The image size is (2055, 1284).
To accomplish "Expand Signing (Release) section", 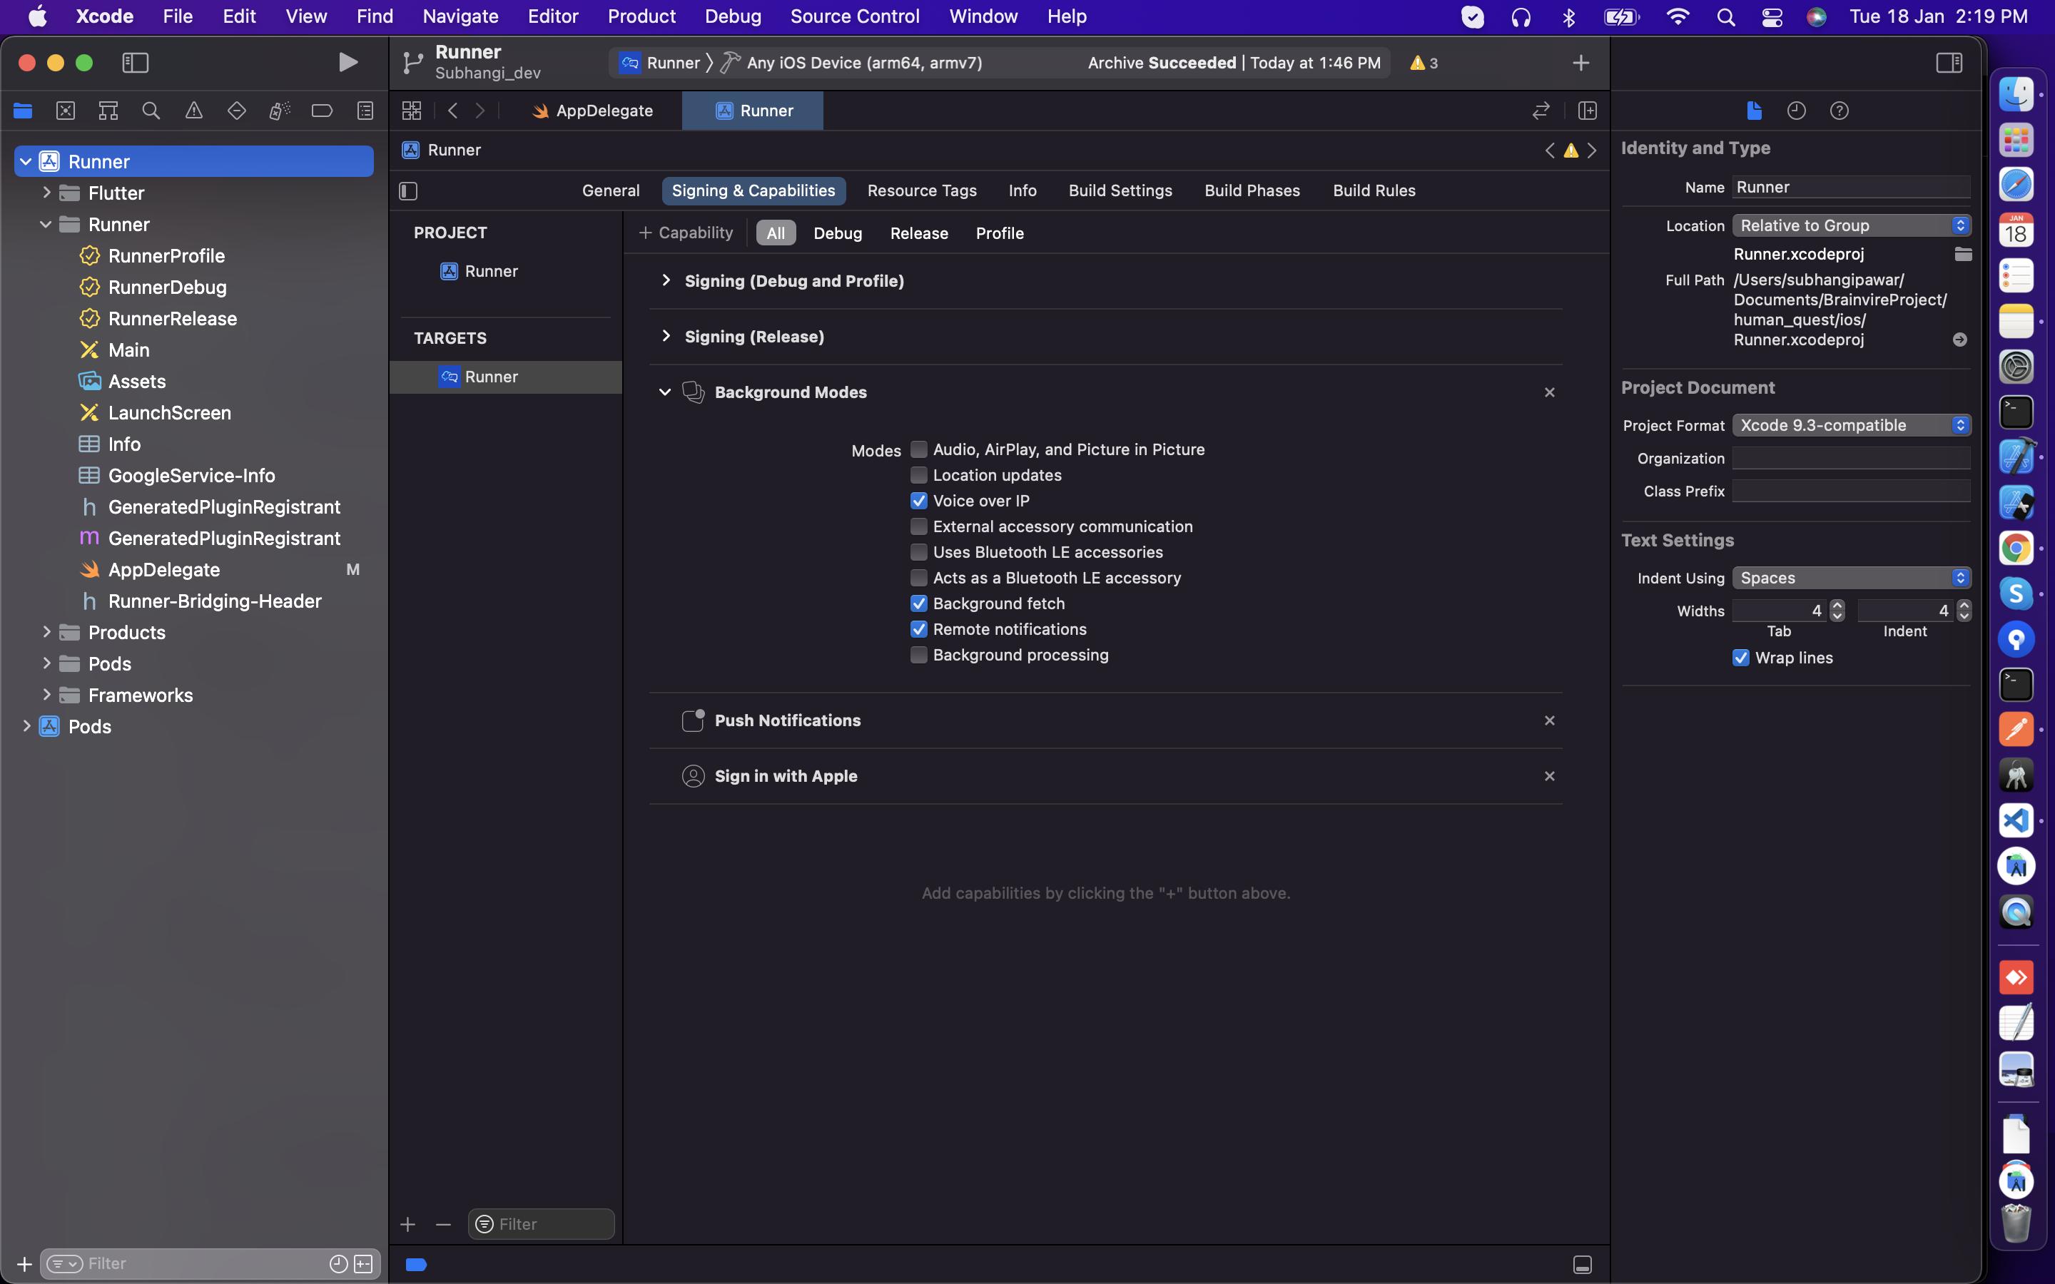I will coord(666,336).
